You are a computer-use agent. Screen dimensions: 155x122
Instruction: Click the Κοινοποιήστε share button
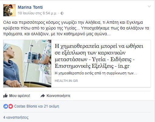coord(59,96)
